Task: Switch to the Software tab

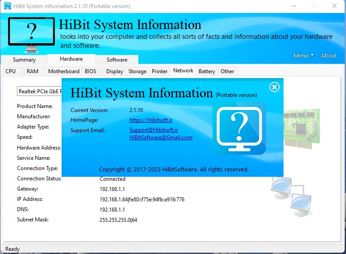Action: tap(117, 60)
